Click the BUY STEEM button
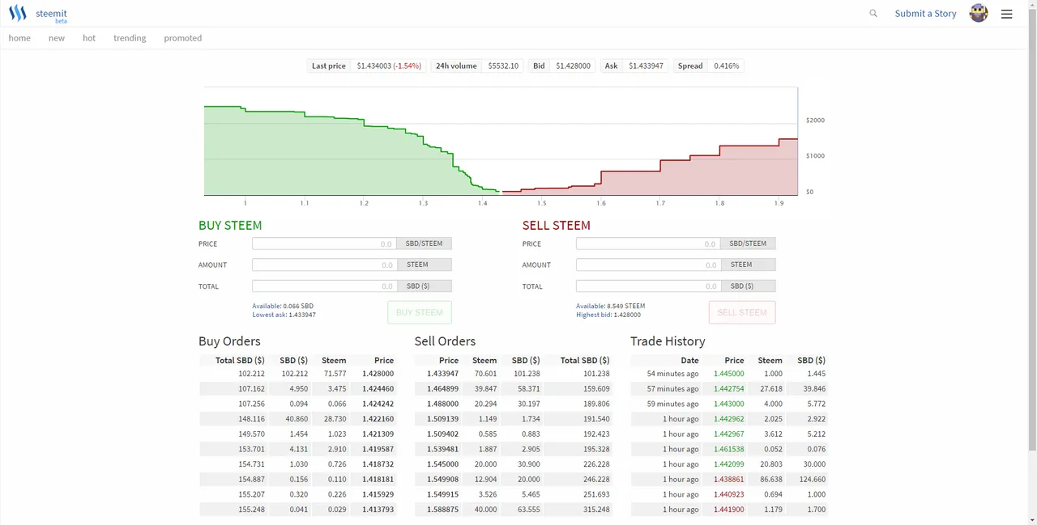Screen dimensions: 1037x525 (x=420, y=312)
